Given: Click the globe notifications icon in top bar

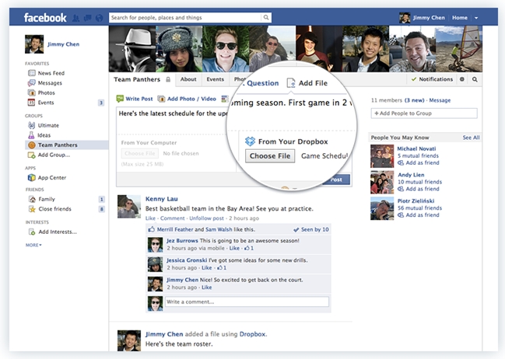Looking at the screenshot, I should pyautogui.click(x=98, y=17).
